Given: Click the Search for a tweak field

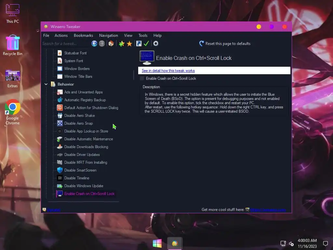Looking at the screenshot, I should [66, 44].
